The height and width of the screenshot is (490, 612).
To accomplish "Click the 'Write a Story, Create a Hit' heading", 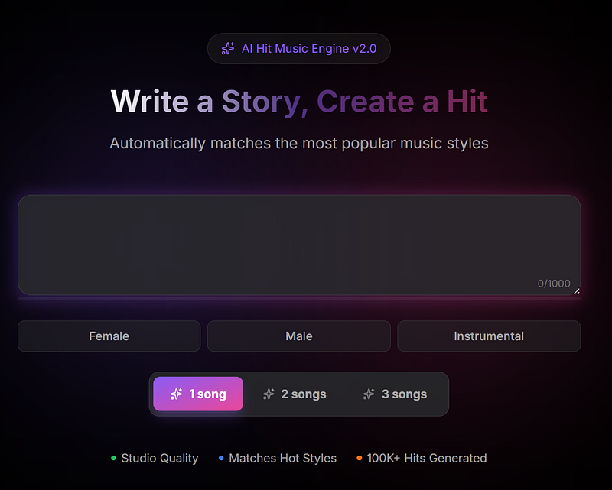I will (x=299, y=102).
